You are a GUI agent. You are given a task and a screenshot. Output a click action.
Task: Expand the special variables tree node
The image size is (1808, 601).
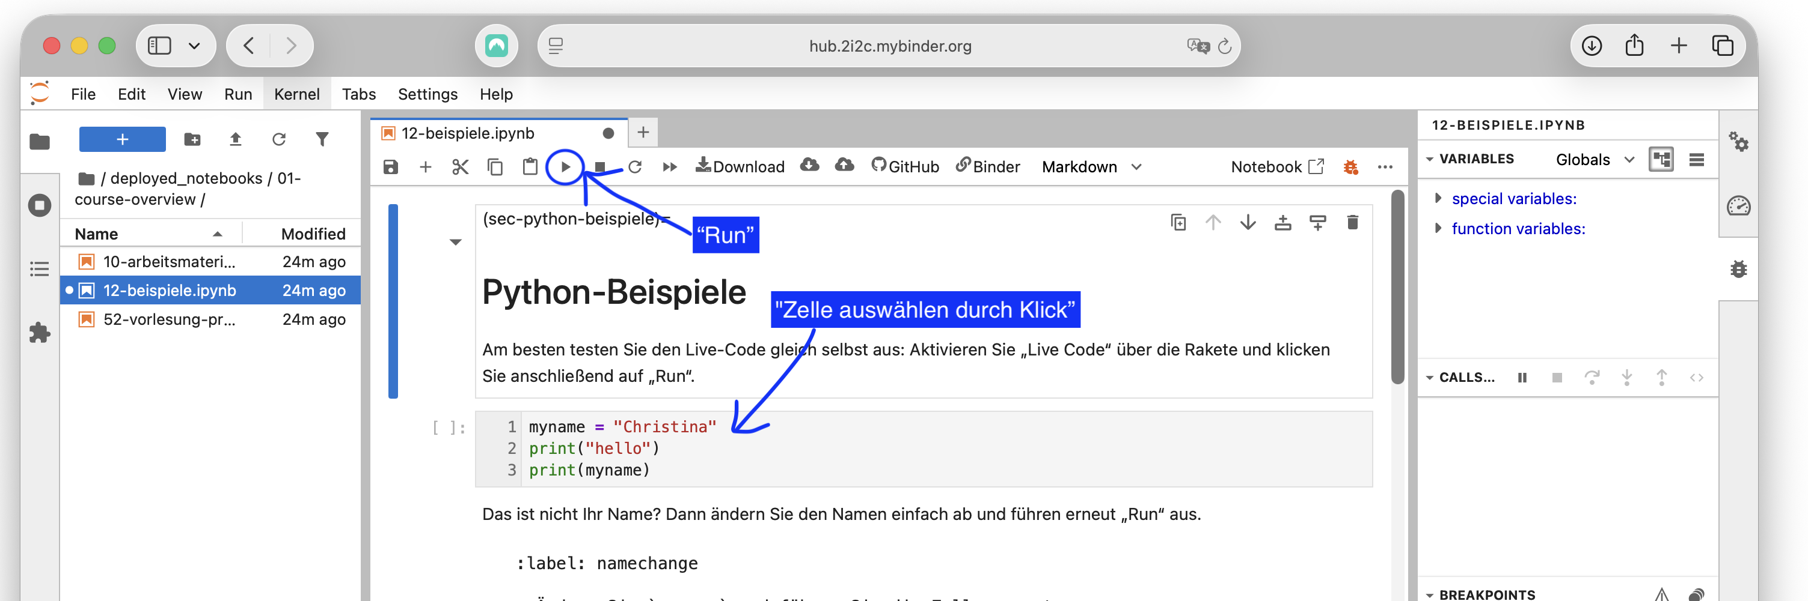(x=1438, y=199)
